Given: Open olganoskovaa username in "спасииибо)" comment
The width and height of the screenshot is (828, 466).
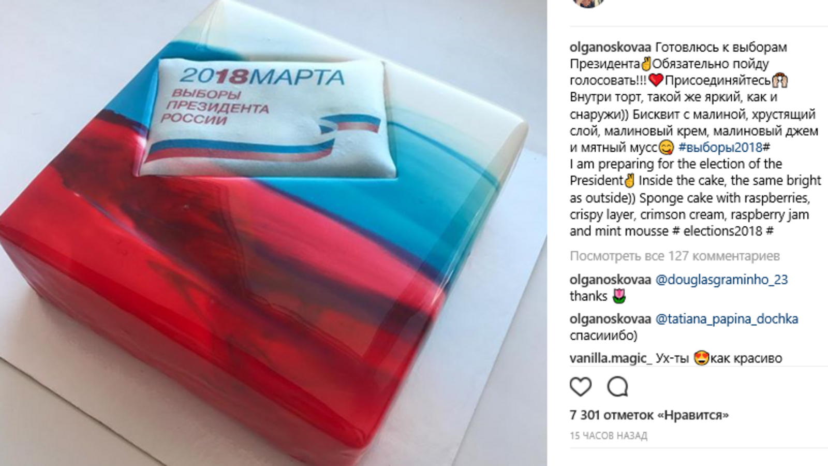Looking at the screenshot, I should coord(611,319).
